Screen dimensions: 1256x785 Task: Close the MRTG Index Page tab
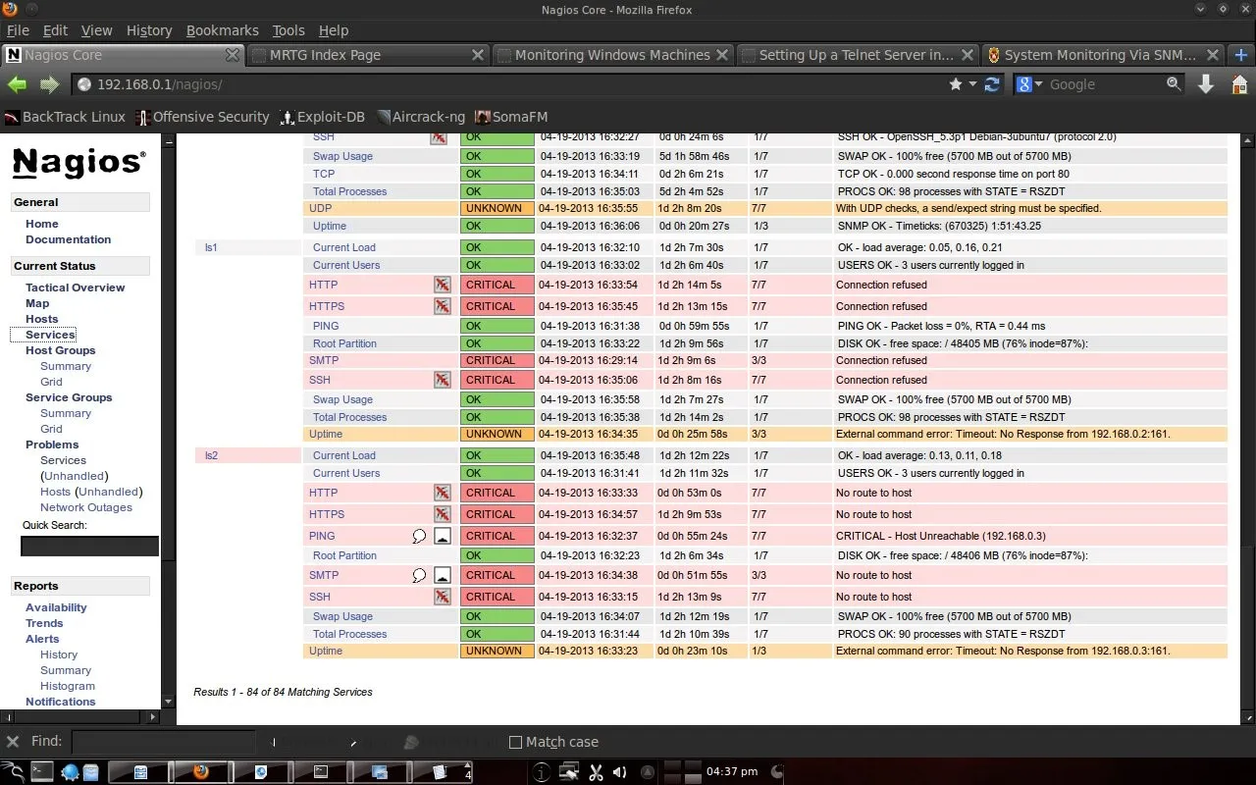(x=476, y=55)
